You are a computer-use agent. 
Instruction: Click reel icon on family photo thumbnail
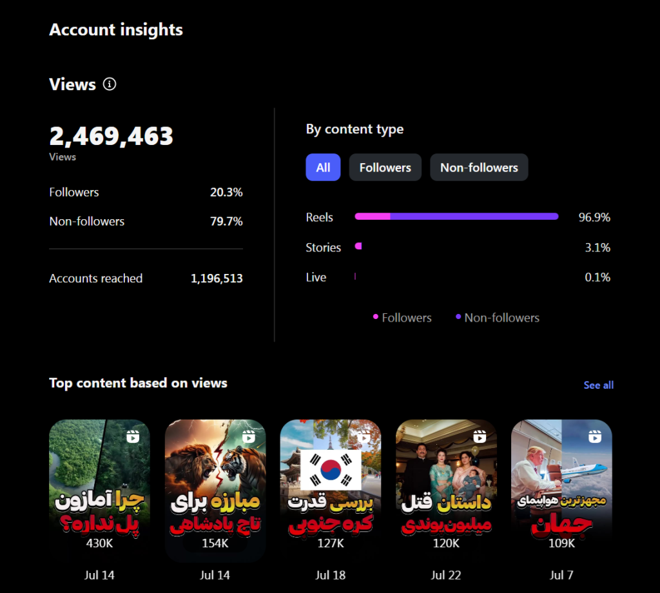pyautogui.click(x=480, y=436)
